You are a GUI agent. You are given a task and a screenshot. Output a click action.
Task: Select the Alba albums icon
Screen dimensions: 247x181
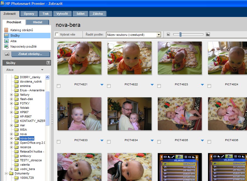(x=6, y=41)
